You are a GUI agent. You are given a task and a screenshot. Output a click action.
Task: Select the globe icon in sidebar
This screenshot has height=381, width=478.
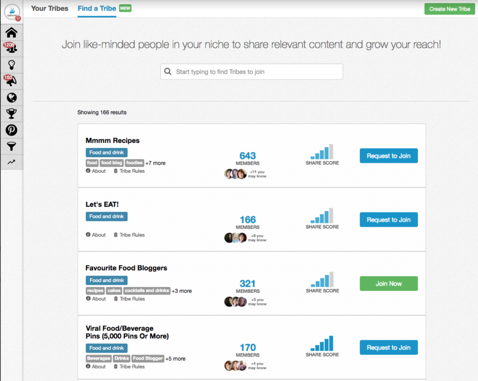tap(12, 98)
